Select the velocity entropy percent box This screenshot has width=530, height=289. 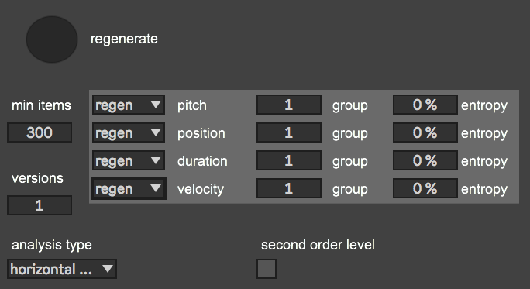(x=425, y=188)
